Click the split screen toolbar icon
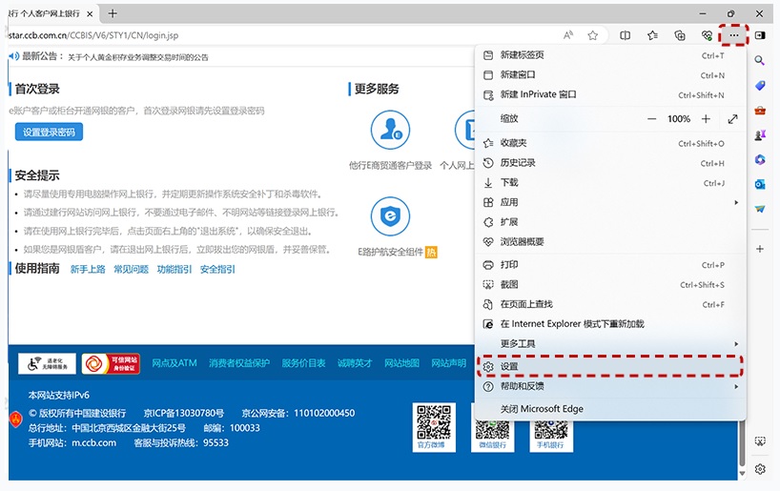Image resolution: width=780 pixels, height=491 pixels. pyautogui.click(x=626, y=35)
